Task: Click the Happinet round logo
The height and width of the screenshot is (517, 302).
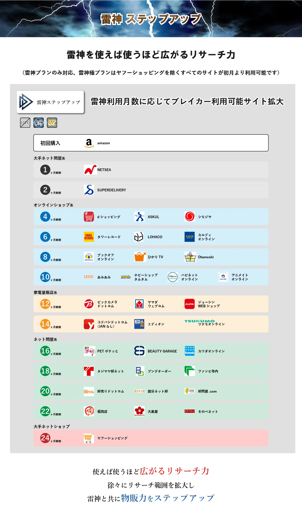Action: [173, 277]
